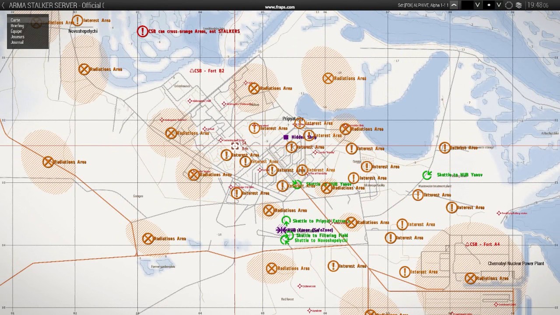Click the green Shuttle to Pripyat Entrance icon
This screenshot has height=315, width=560.
pos(286,221)
